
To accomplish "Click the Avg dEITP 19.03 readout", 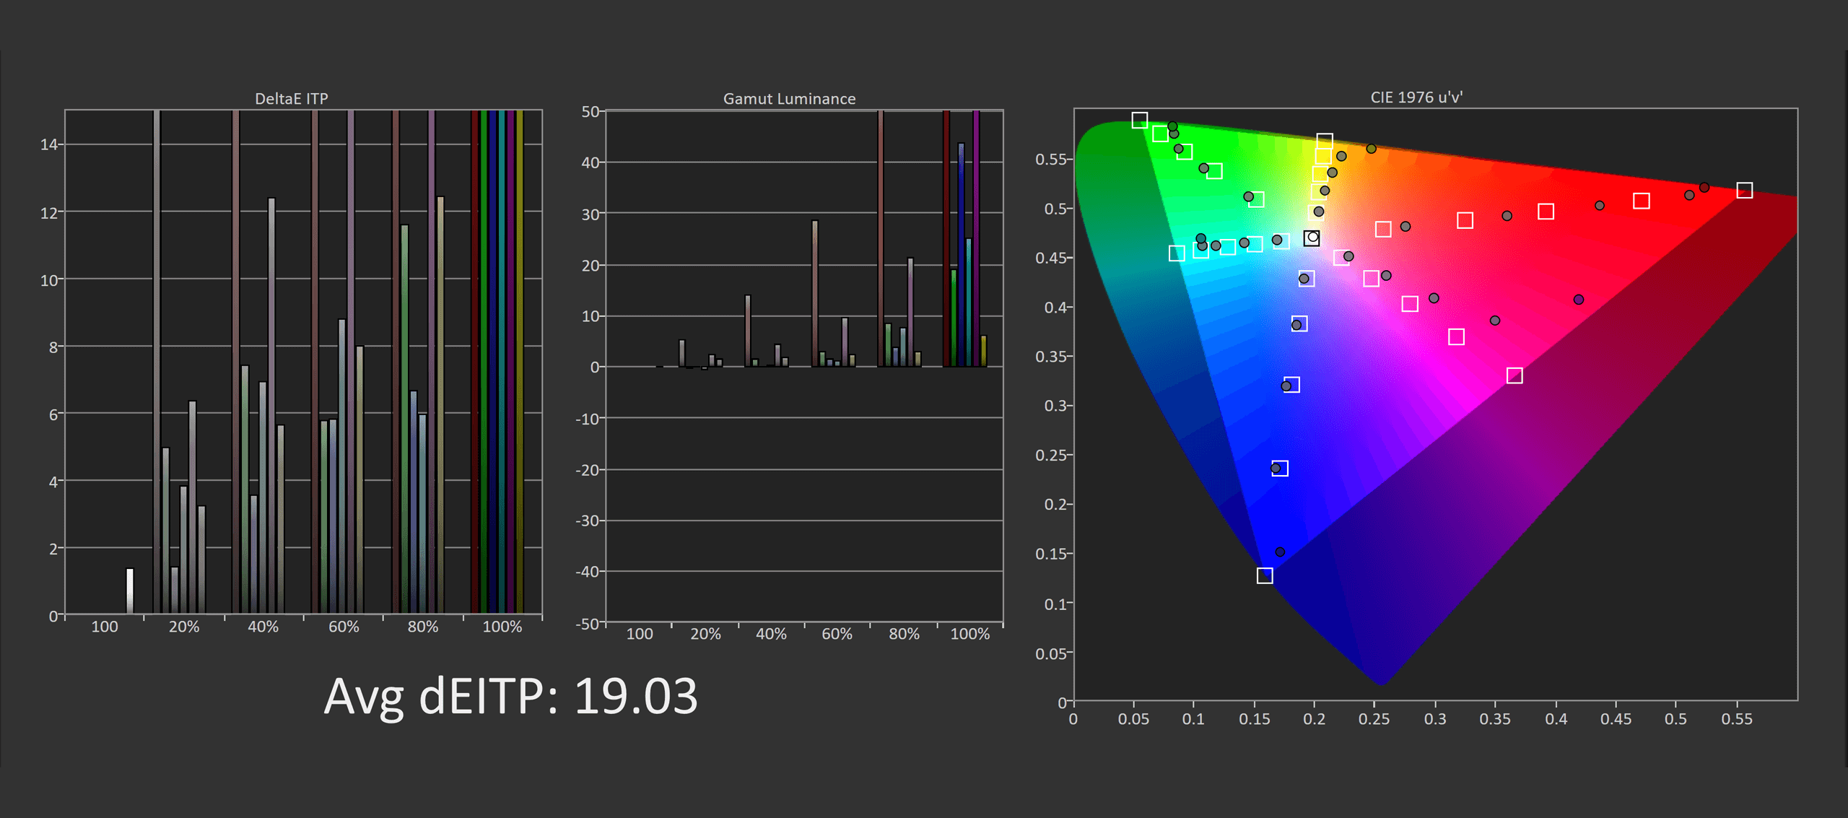I will coord(510,697).
